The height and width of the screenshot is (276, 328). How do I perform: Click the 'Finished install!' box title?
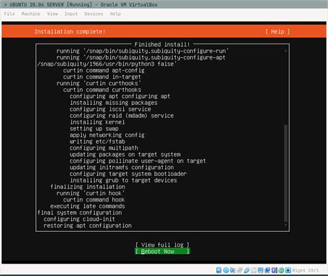pos(162,44)
